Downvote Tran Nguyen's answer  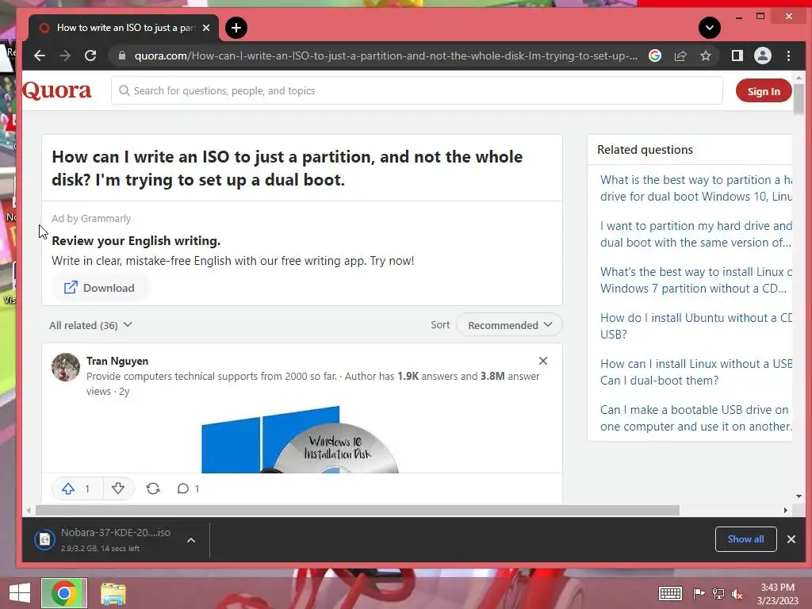point(118,488)
